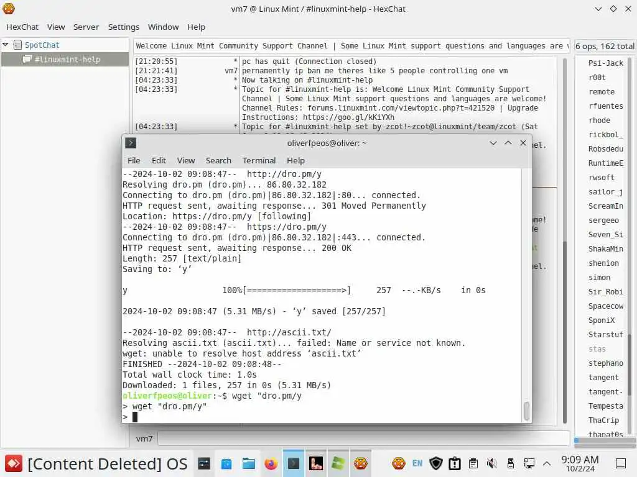The height and width of the screenshot is (477, 637).
Task: Launch the software store from taskbar
Action: pyautogui.click(x=226, y=463)
